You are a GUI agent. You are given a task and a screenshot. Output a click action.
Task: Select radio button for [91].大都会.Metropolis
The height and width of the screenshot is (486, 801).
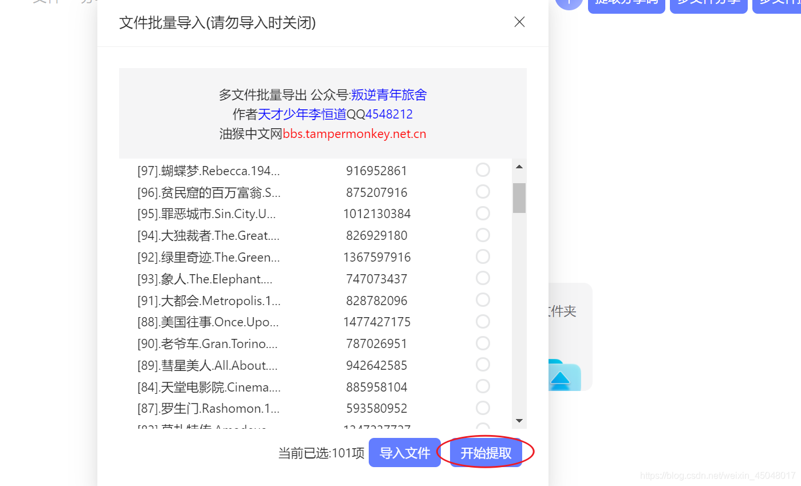coord(483,300)
